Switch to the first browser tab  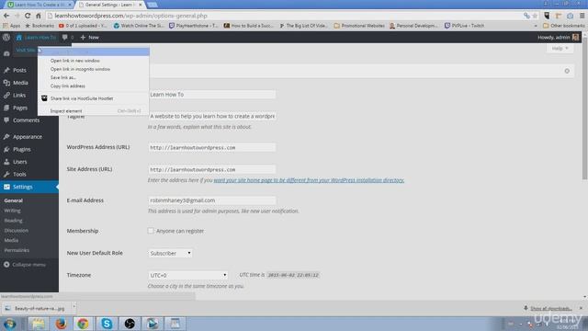(40, 5)
